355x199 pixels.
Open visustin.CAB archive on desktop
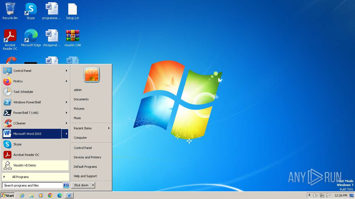pyautogui.click(x=72, y=38)
